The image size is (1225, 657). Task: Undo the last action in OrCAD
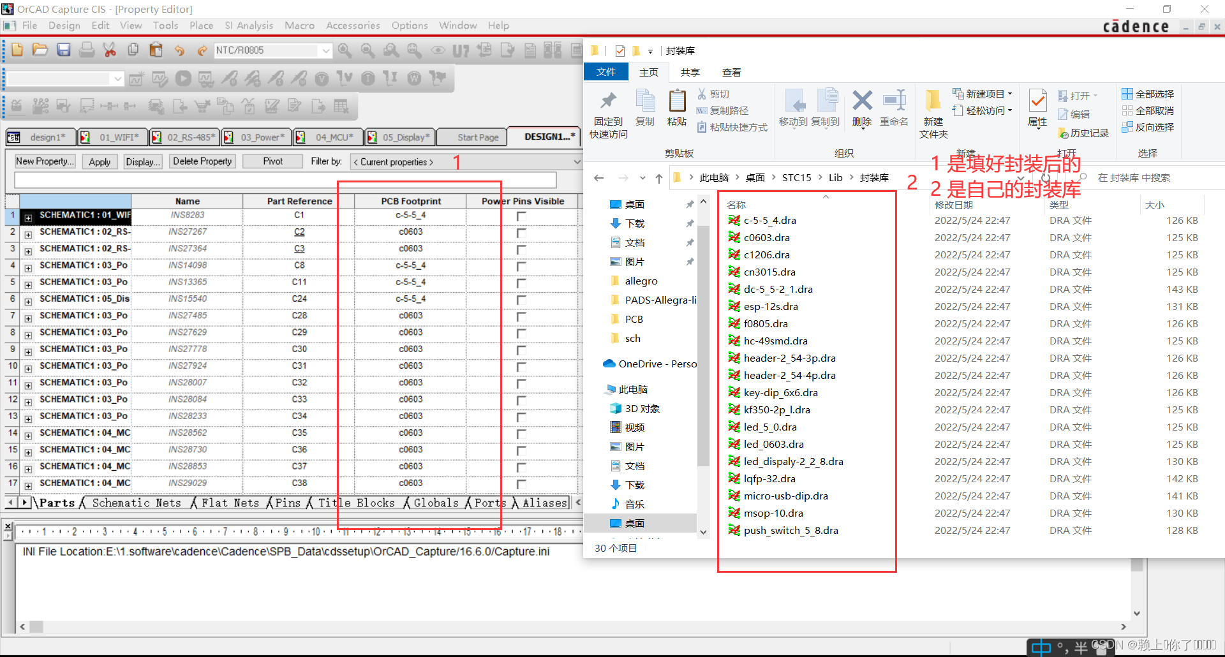(179, 50)
